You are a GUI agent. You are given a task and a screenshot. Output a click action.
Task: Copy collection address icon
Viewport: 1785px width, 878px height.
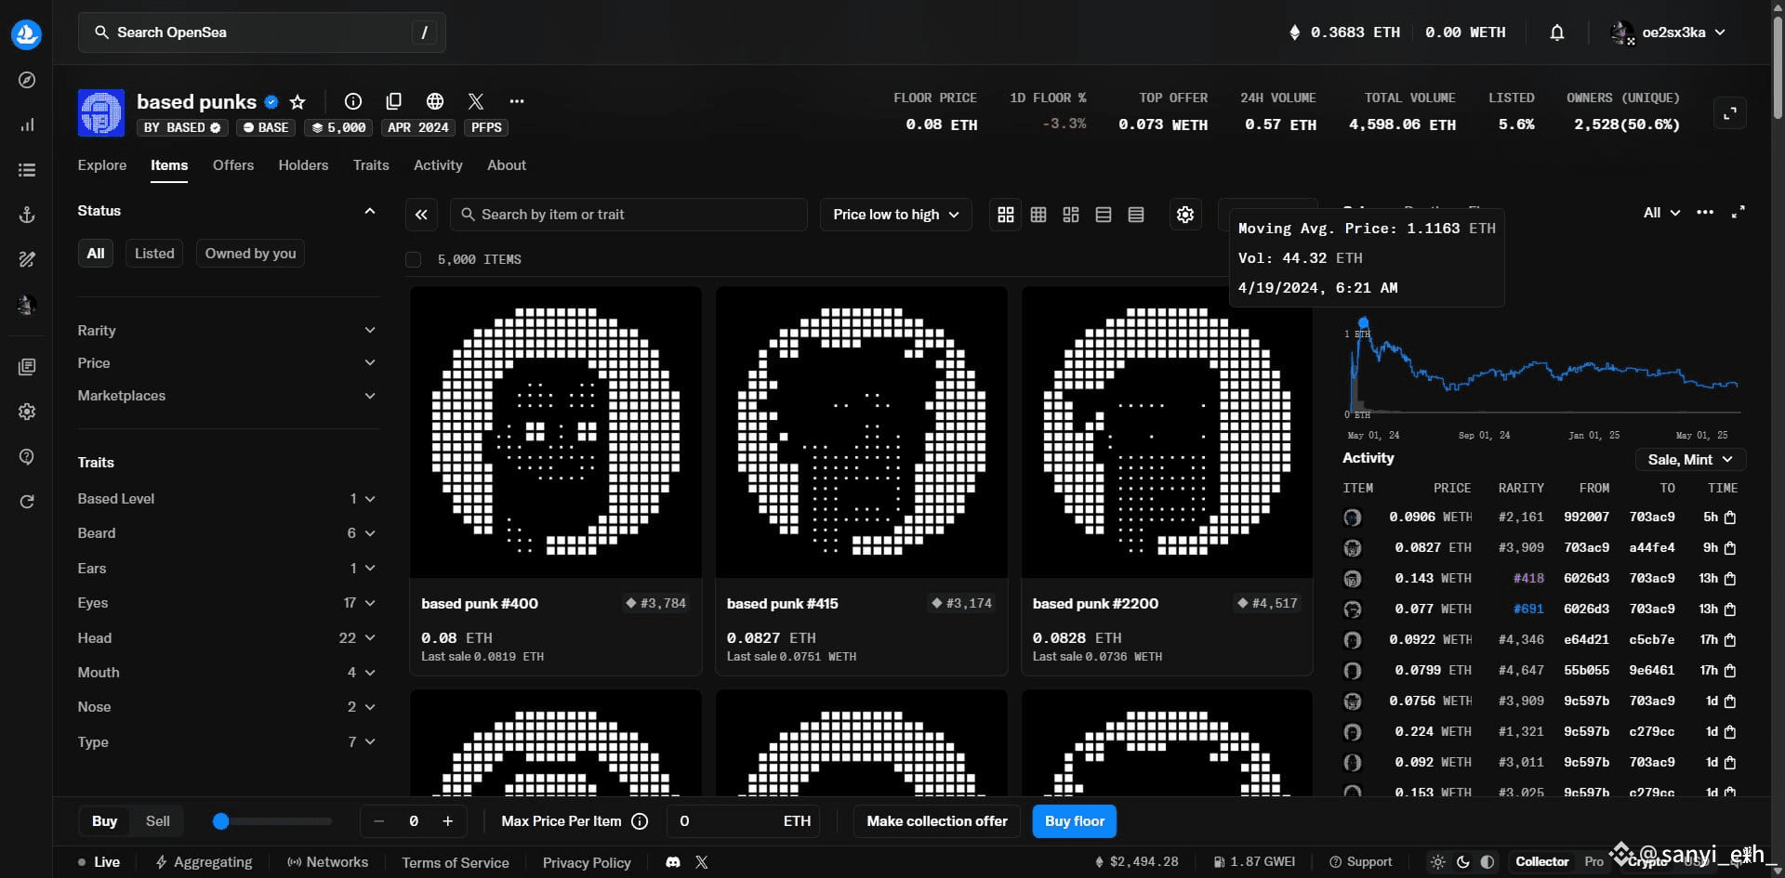point(394,101)
